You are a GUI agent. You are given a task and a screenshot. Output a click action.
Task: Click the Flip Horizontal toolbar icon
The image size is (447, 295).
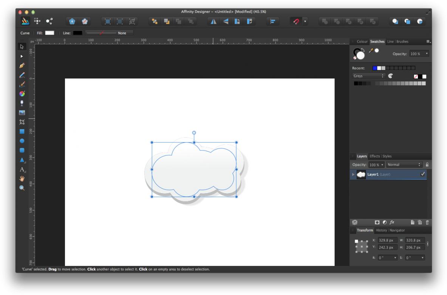[x=213, y=21]
